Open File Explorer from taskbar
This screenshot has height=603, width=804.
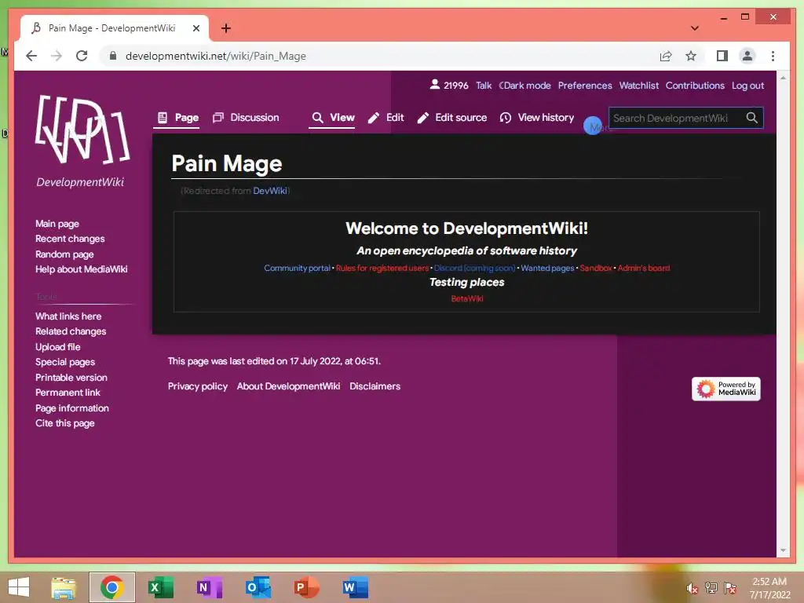pyautogui.click(x=64, y=587)
